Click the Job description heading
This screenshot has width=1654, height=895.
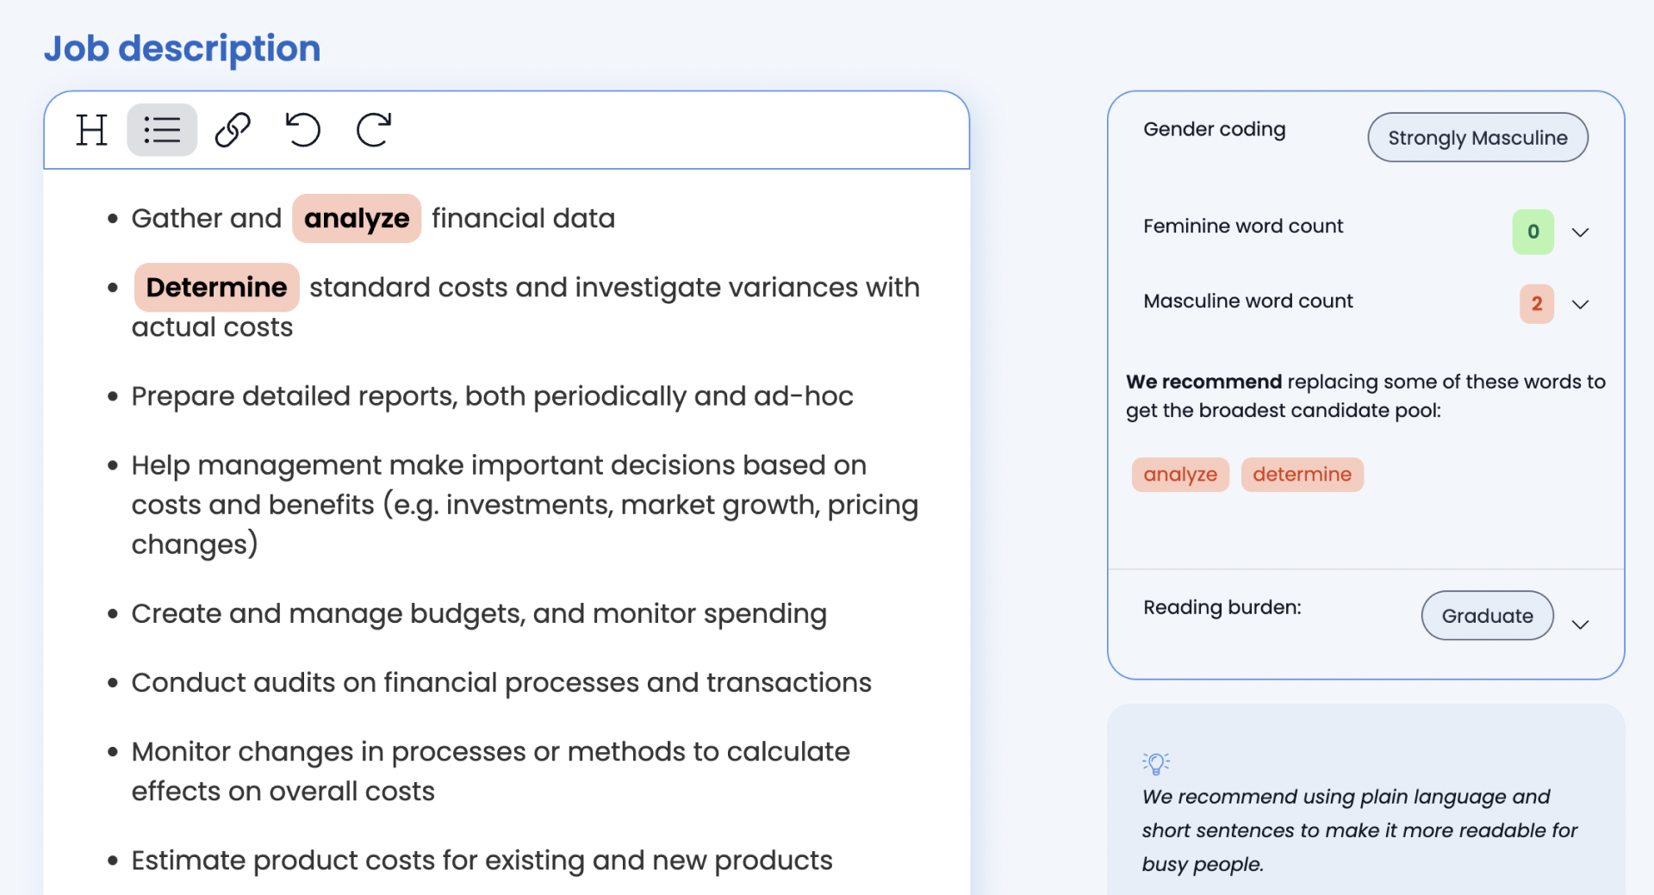182,48
